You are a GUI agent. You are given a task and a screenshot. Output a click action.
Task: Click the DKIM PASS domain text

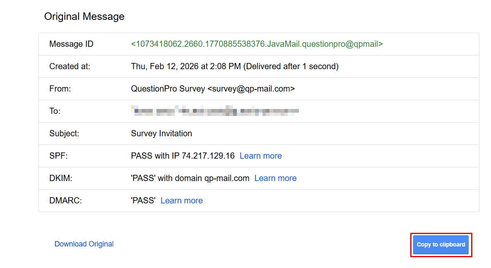point(190,178)
